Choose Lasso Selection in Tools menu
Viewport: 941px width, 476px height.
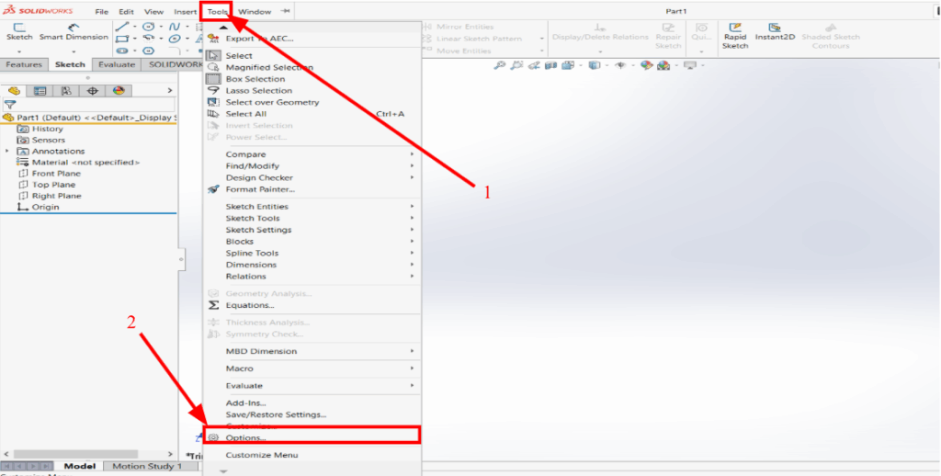pyautogui.click(x=312, y=91)
